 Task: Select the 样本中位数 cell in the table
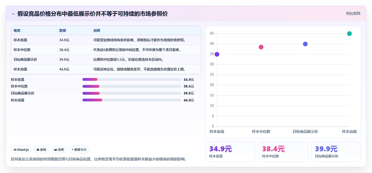tap(22, 50)
